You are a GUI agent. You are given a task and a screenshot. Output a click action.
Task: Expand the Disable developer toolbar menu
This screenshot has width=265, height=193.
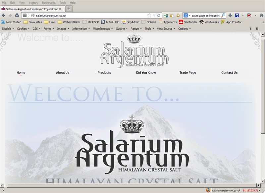click(8, 29)
